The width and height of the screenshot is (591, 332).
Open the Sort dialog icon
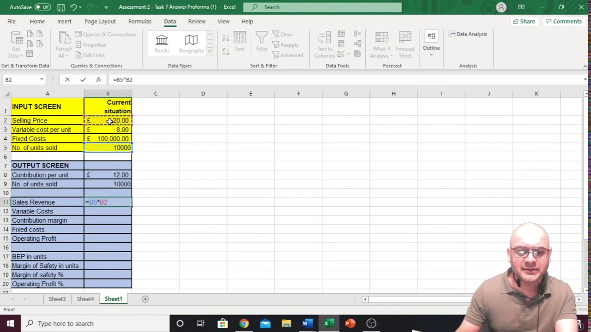coord(240,41)
